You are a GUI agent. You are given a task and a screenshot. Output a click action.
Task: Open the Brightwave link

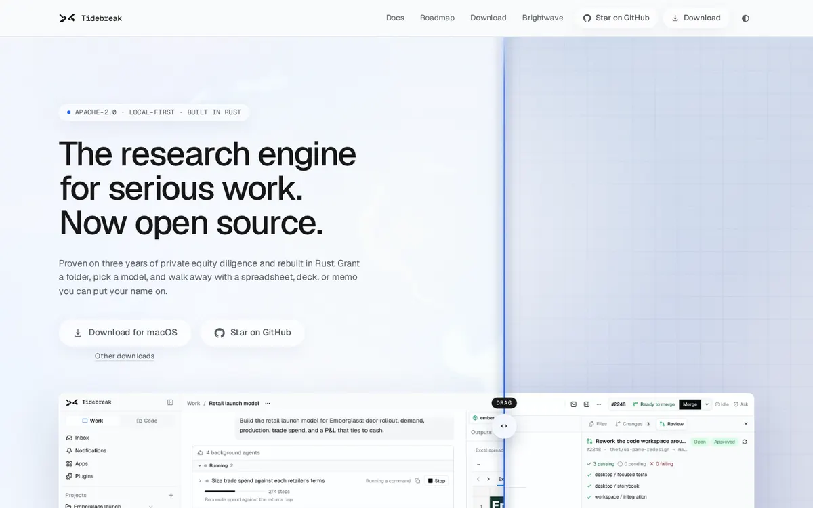[x=543, y=18]
